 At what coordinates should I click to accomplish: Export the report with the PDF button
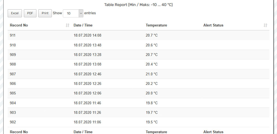(30, 13)
